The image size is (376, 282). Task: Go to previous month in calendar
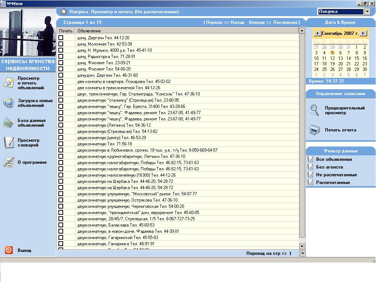coord(317,33)
